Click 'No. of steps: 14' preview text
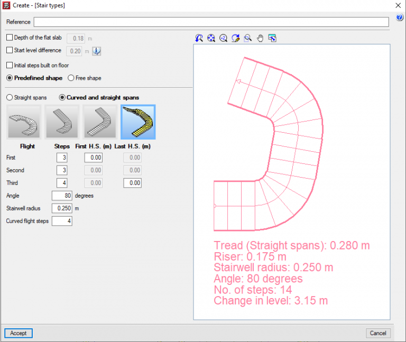Viewport: 406px width, 342px height. pyautogui.click(x=253, y=290)
